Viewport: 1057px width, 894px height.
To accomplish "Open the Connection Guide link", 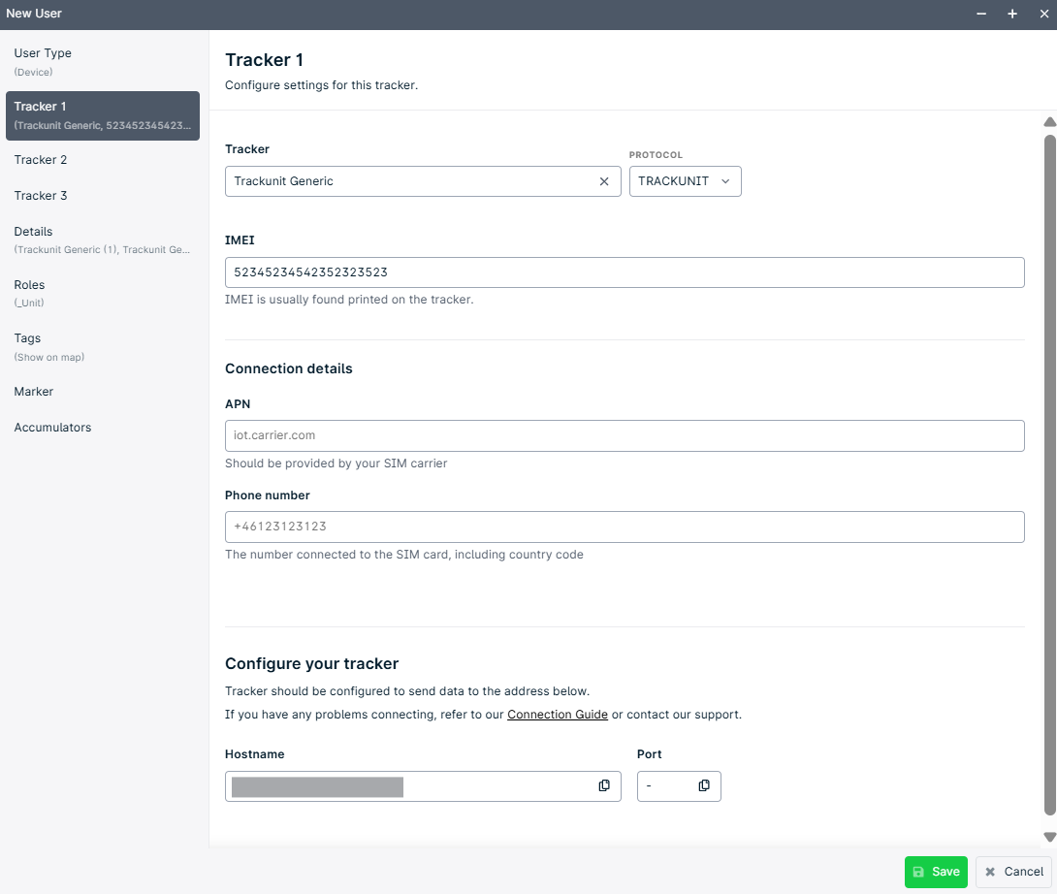I will click(558, 715).
